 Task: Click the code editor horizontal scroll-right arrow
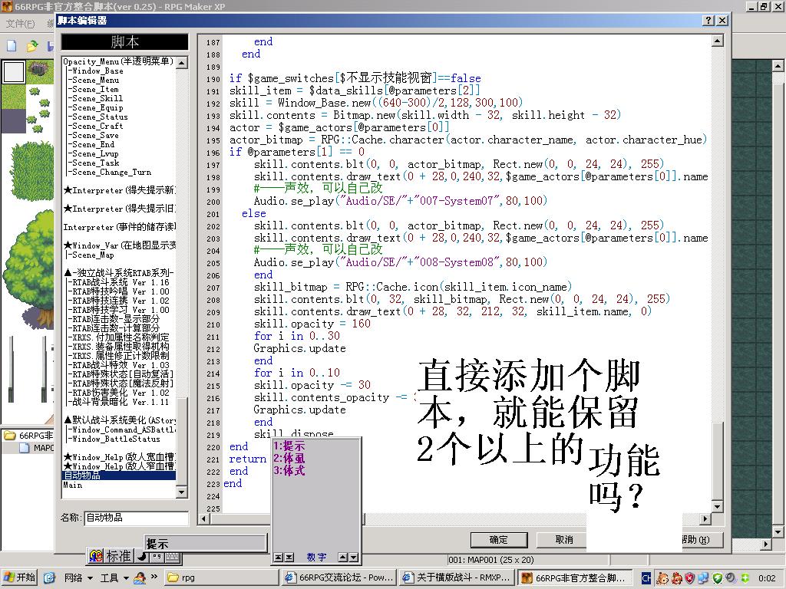coord(705,519)
